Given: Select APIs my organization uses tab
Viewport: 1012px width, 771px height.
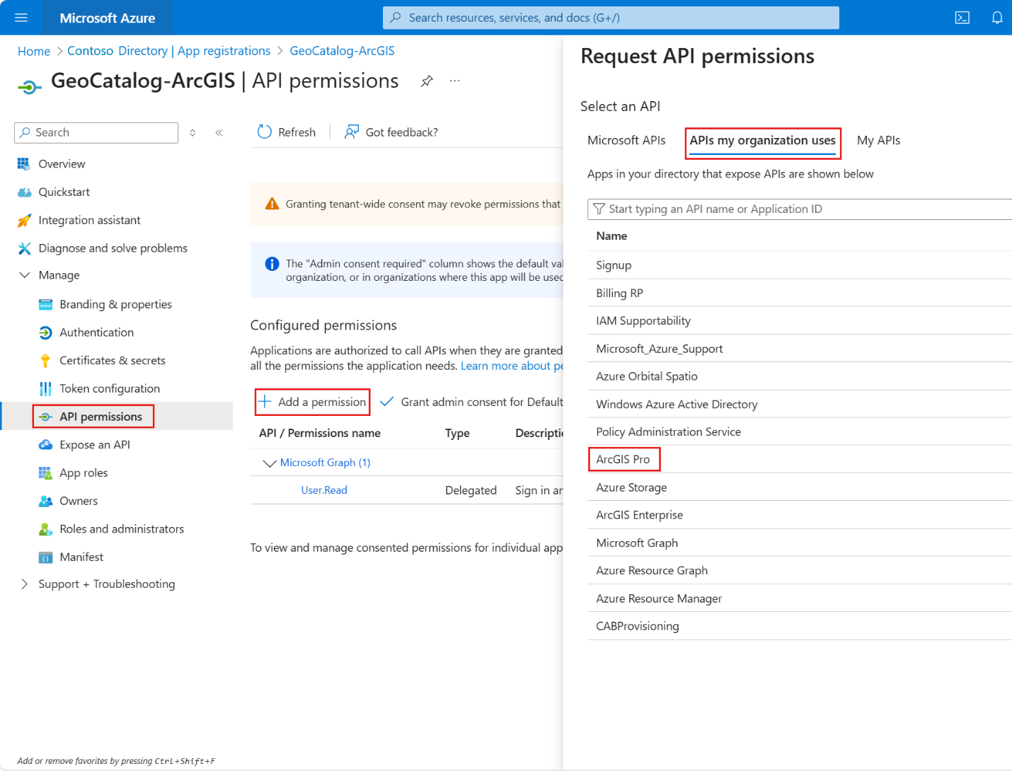Looking at the screenshot, I should [x=763, y=140].
